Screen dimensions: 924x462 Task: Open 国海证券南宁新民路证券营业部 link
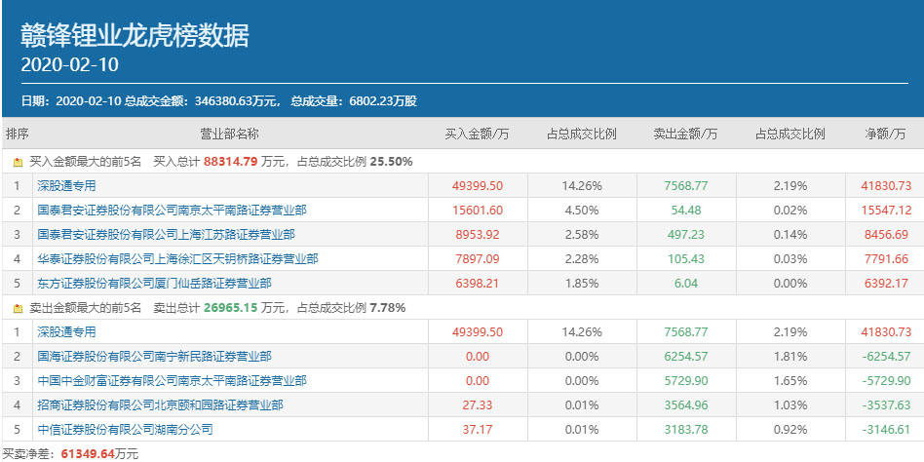[x=154, y=356]
